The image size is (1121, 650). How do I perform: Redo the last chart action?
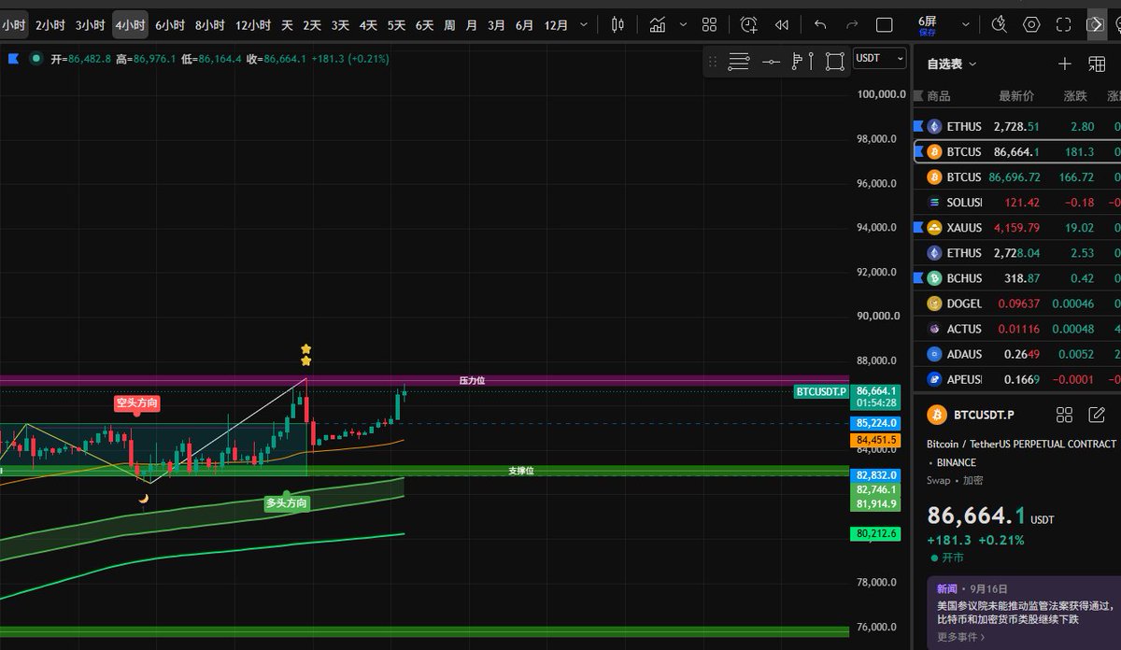(852, 25)
